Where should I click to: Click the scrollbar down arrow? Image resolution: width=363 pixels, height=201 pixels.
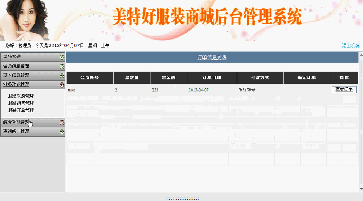[x=361, y=189]
